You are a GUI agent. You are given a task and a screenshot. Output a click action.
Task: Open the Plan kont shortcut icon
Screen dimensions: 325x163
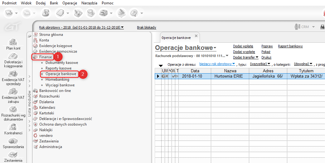pos(13,42)
